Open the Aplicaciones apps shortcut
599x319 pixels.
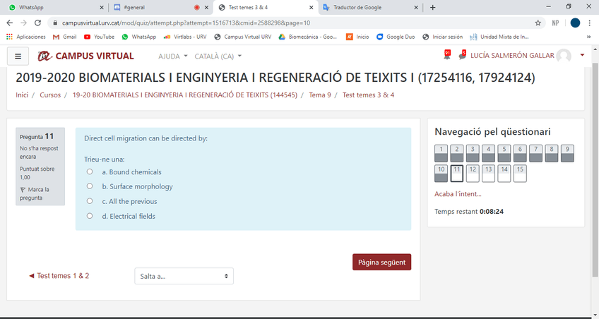pos(25,37)
